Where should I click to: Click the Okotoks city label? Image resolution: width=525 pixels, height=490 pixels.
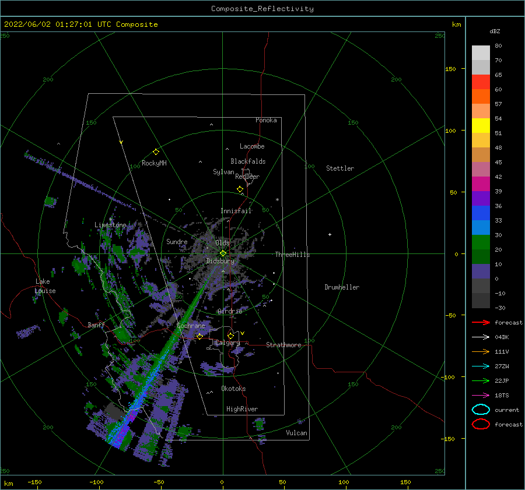click(233, 389)
